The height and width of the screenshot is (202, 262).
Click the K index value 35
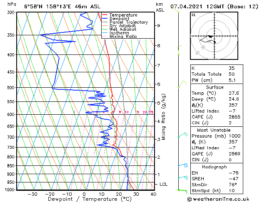[x=232, y=68]
